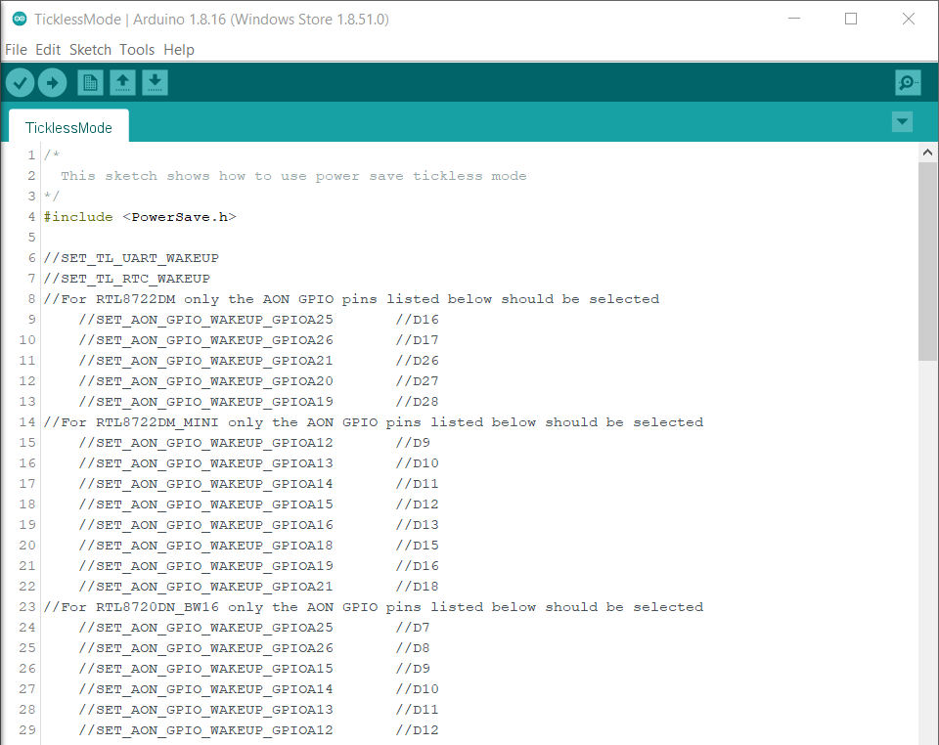Click the GPIOA19 line marked //D16
The width and height of the screenshot is (939, 745).
click(x=258, y=566)
